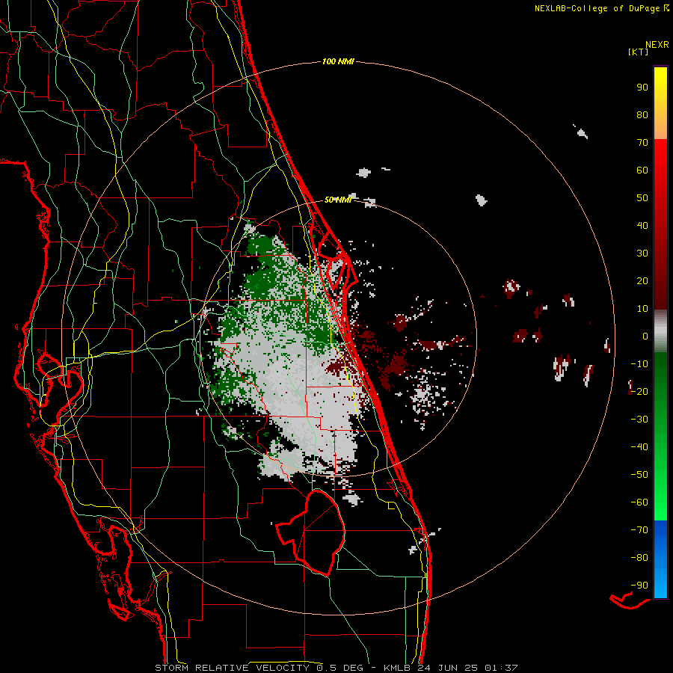Image resolution: width=673 pixels, height=673 pixels.
Task: Click the Storm Relative Velocity caption at the bottom
Action: [336, 668]
